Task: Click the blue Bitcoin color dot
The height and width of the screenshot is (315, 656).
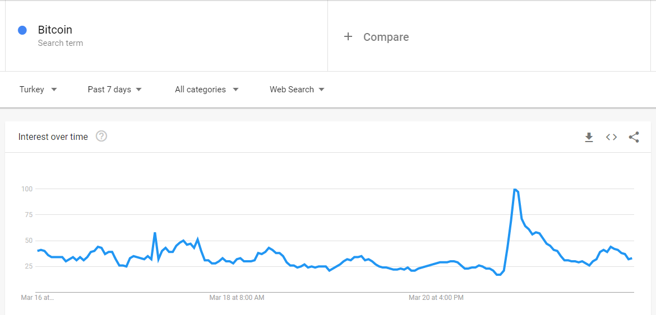Action: click(22, 30)
